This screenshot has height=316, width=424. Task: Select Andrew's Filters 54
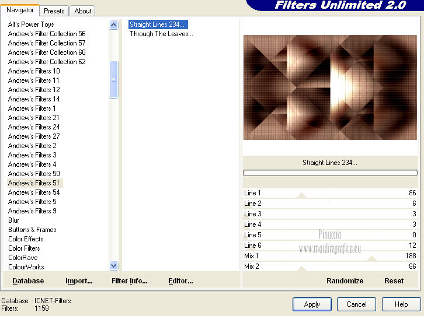click(34, 192)
